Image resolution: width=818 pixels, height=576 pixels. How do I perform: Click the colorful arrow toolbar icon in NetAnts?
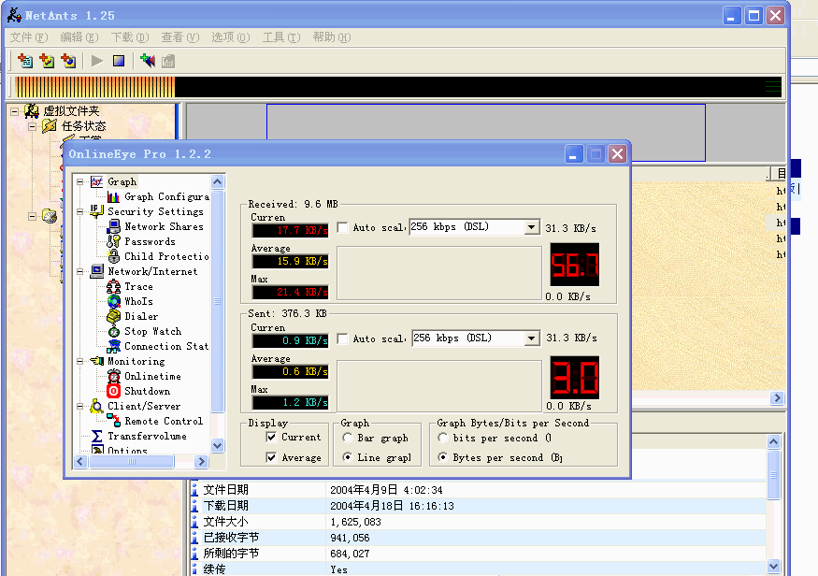pyautogui.click(x=148, y=61)
